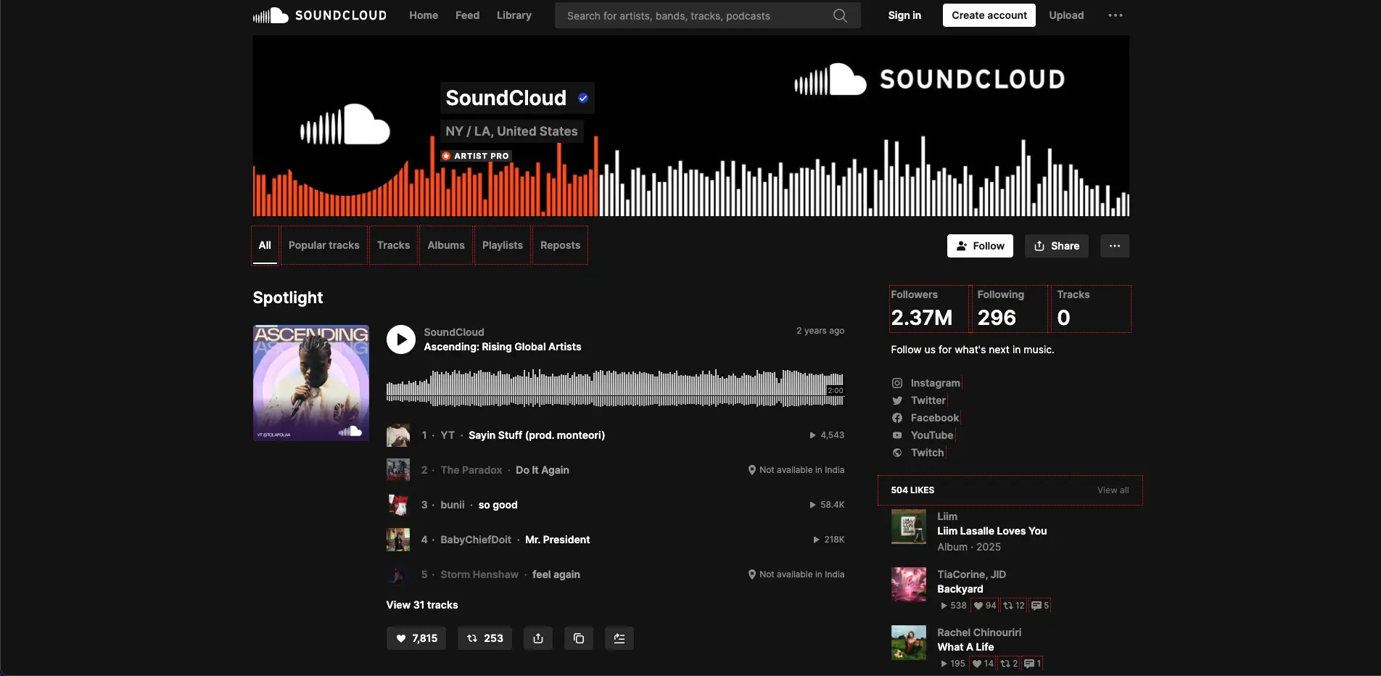1381x676 pixels.
Task: Click View all next to 504 Likes
Action: (x=1112, y=490)
